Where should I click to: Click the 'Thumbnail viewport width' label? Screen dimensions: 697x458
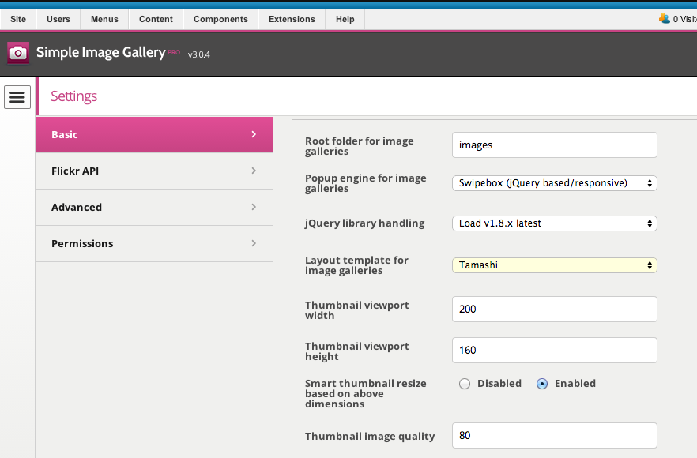357,310
